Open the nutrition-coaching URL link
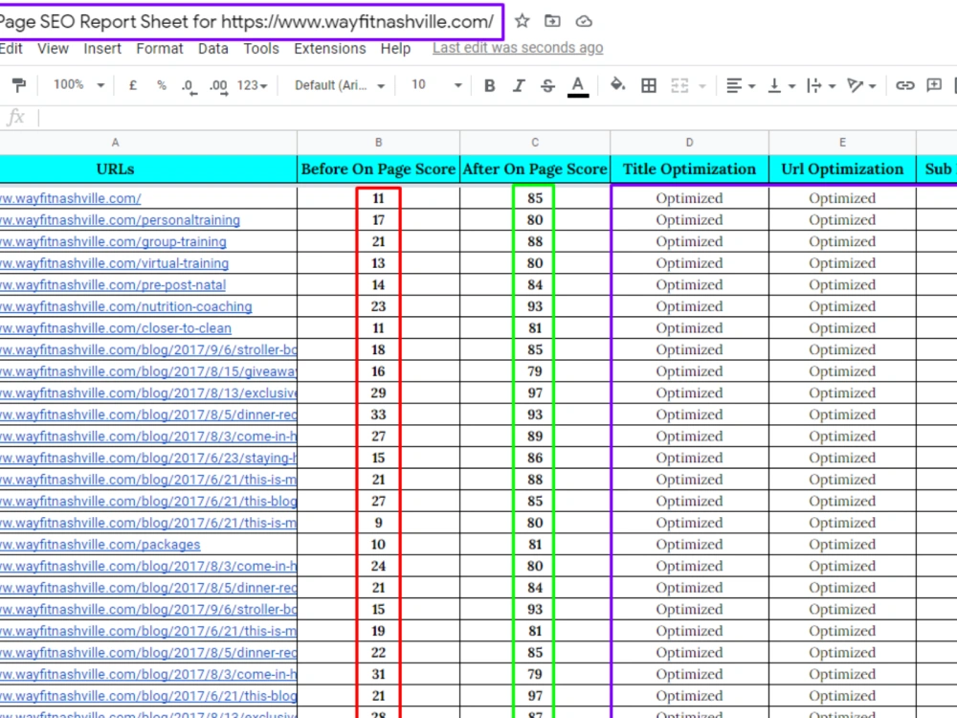 [x=125, y=306]
